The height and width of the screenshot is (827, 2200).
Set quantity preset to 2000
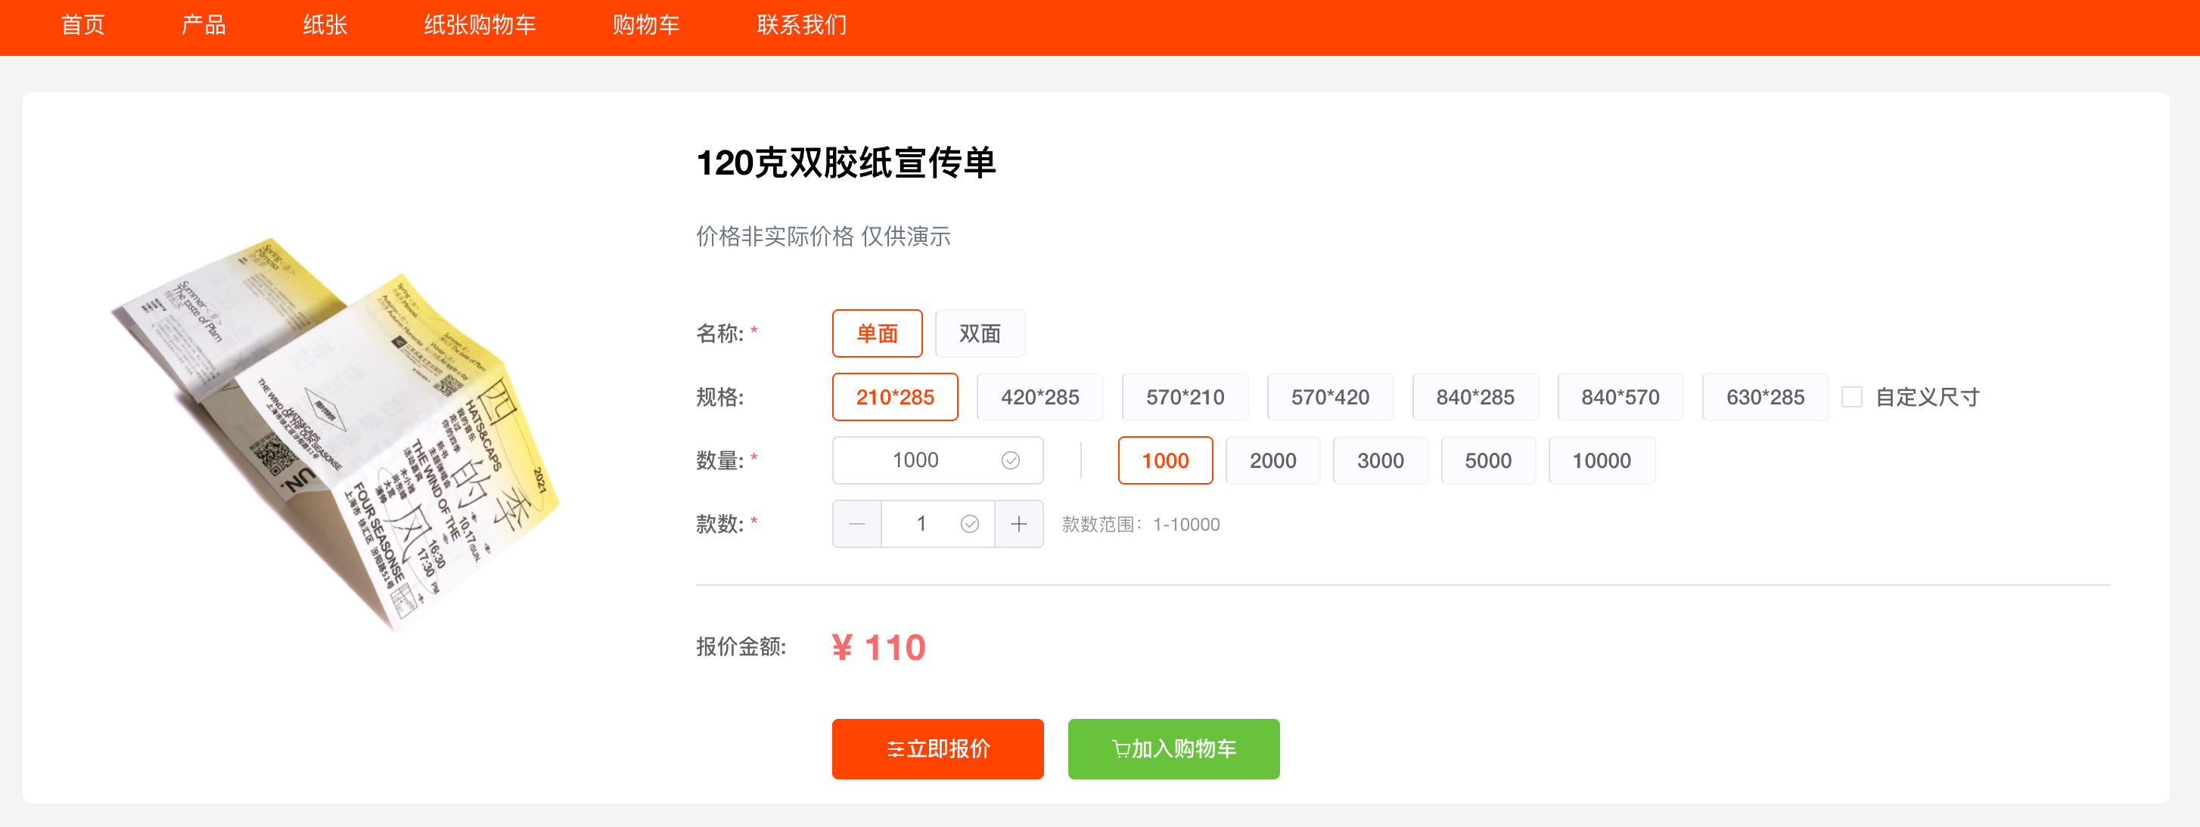point(1272,461)
